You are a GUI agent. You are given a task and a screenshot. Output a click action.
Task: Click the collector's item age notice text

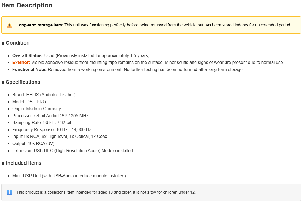click(x=106, y=192)
